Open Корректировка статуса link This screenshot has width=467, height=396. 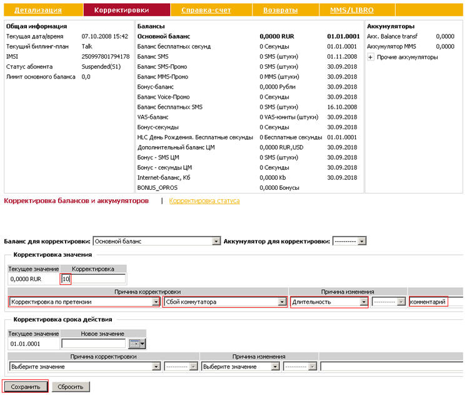tap(204, 201)
